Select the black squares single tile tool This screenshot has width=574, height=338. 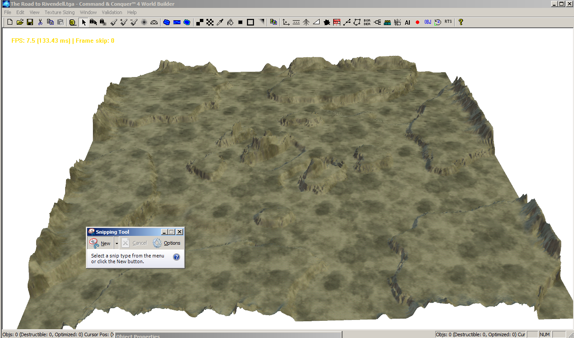[x=200, y=22]
